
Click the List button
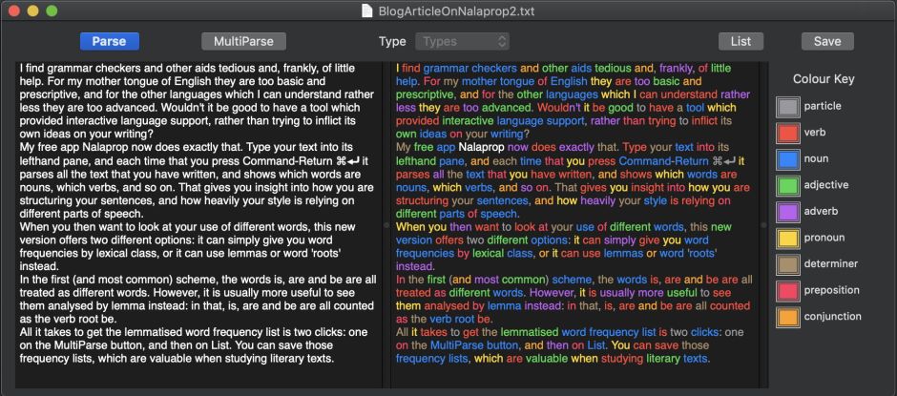coord(741,41)
